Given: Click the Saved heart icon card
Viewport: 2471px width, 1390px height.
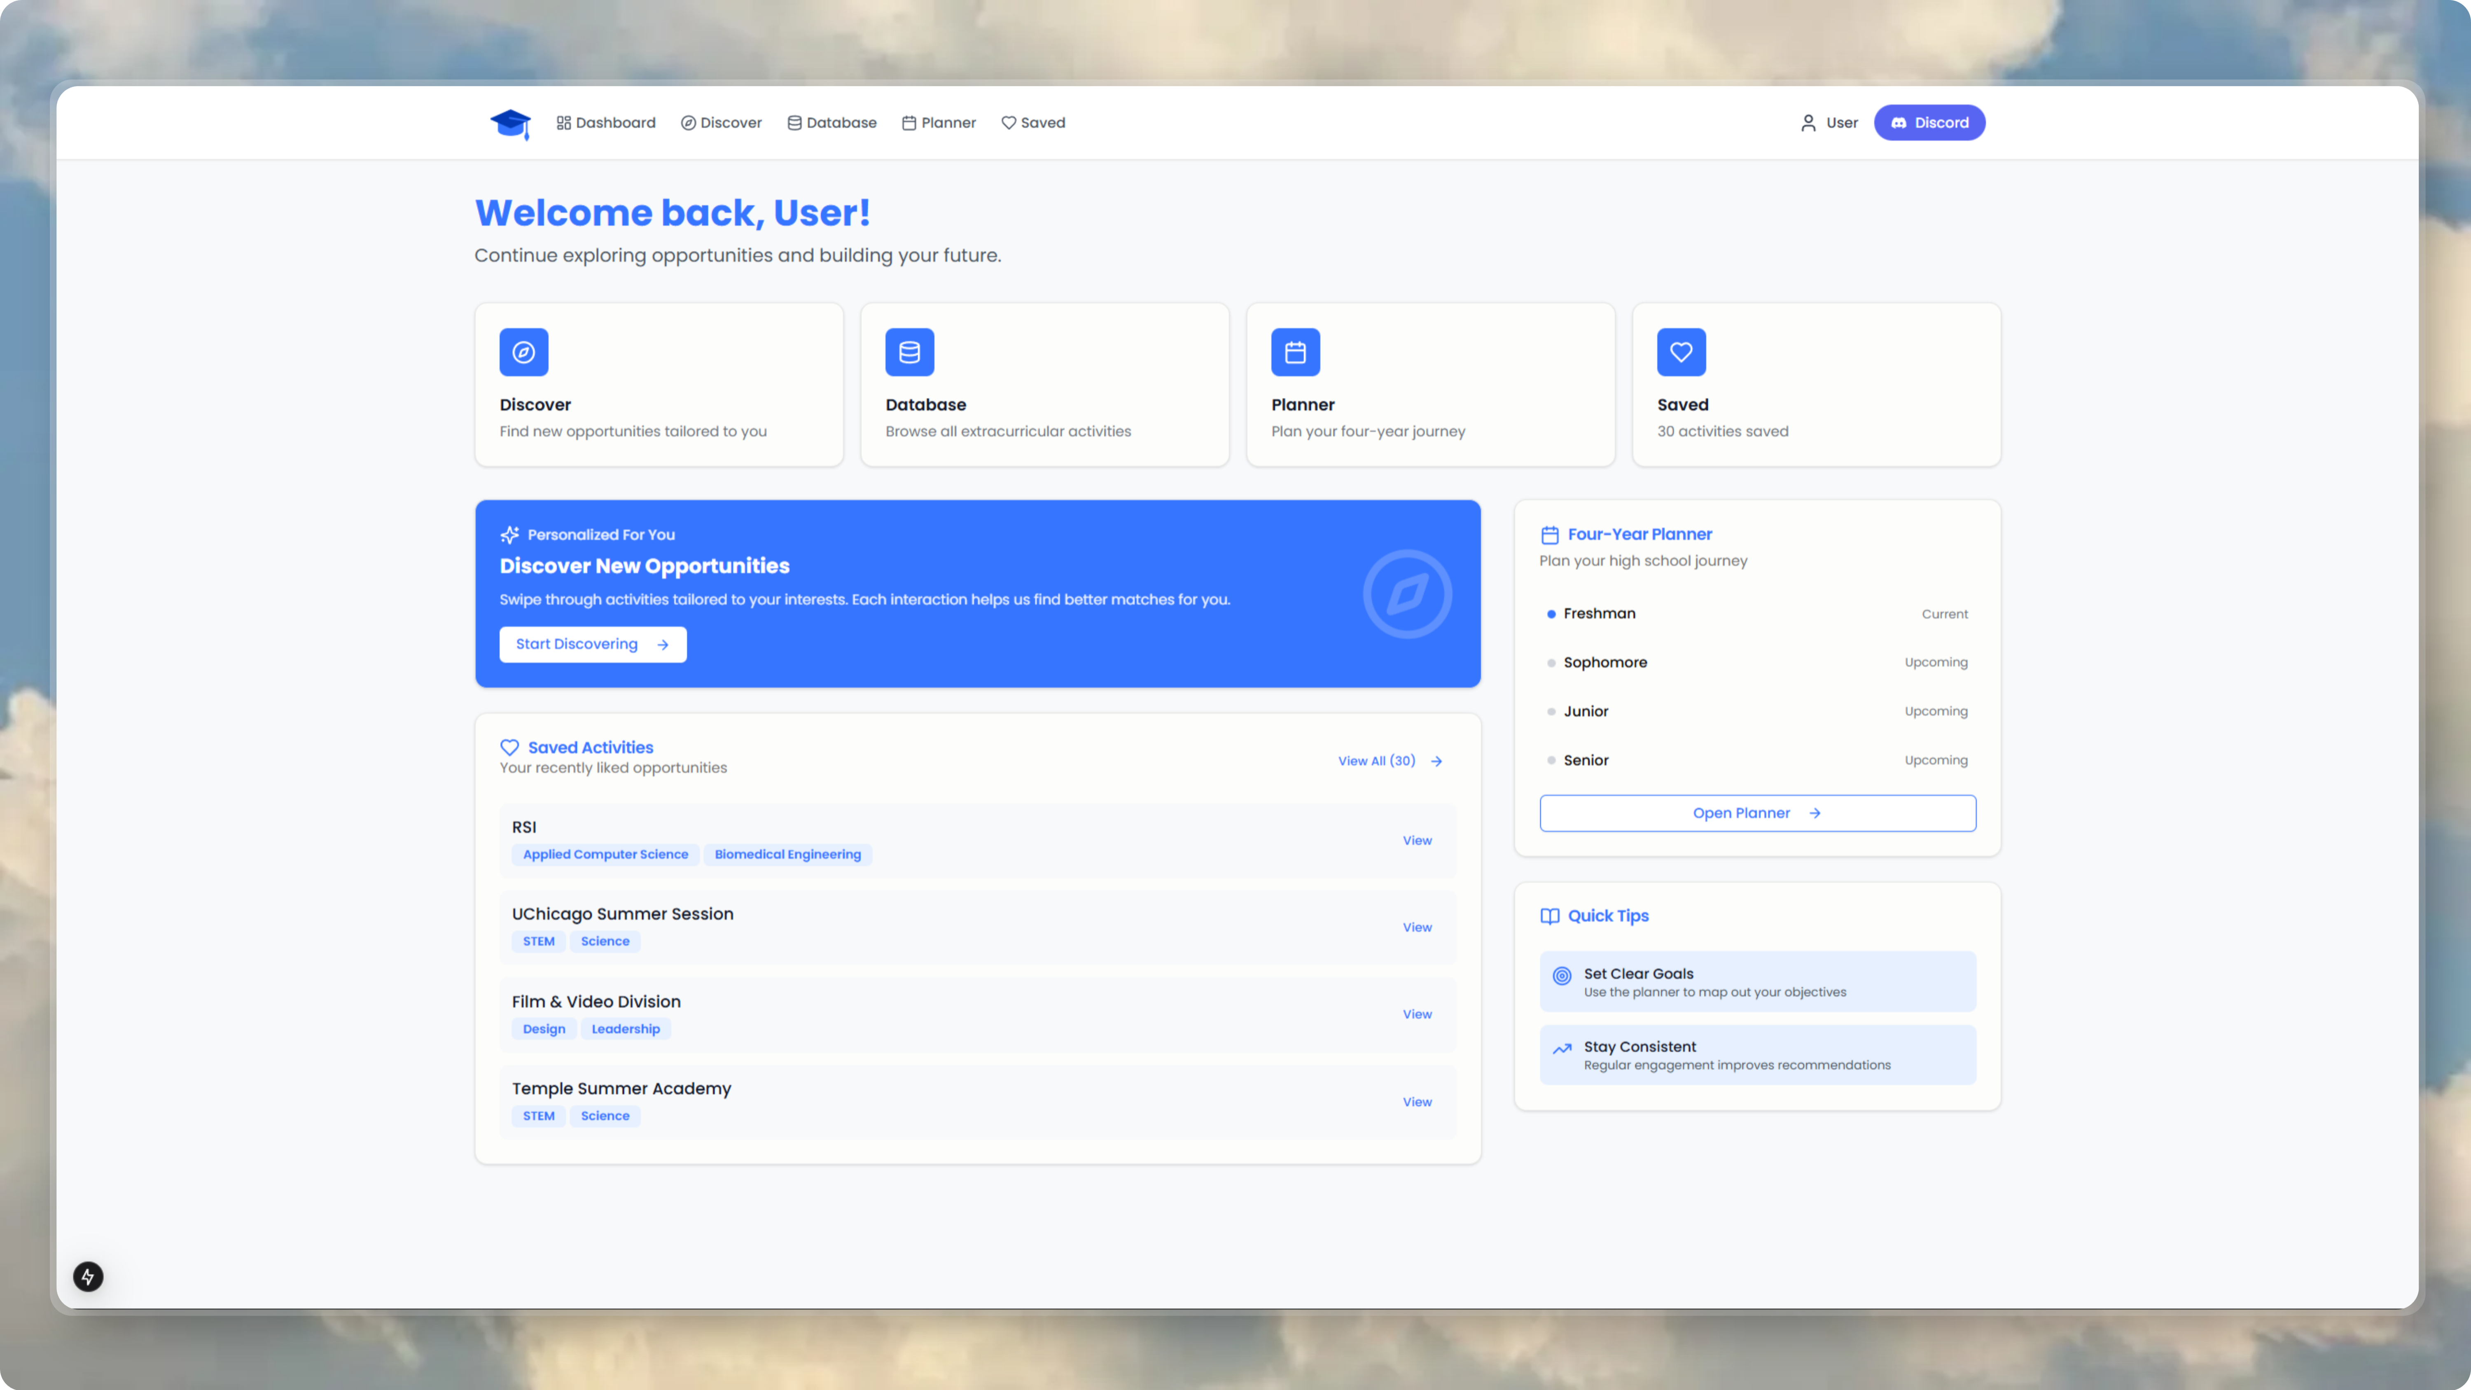Looking at the screenshot, I should click(1681, 352).
